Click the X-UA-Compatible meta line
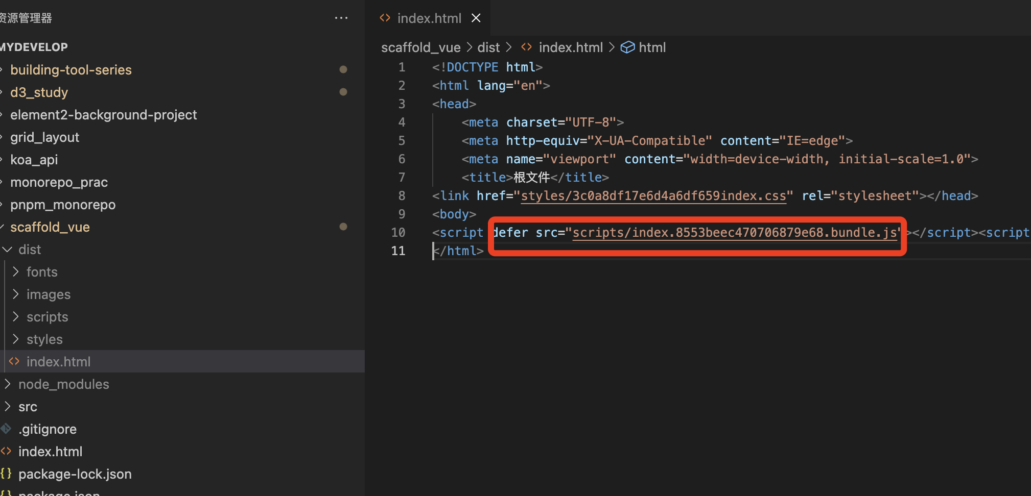 pos(657,141)
